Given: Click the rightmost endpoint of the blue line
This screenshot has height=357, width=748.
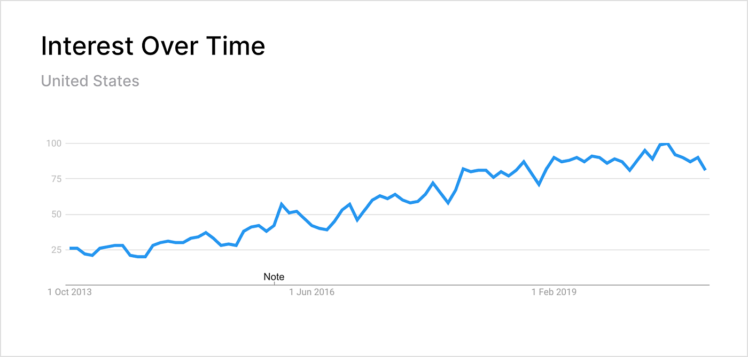Looking at the screenshot, I should pos(705,170).
